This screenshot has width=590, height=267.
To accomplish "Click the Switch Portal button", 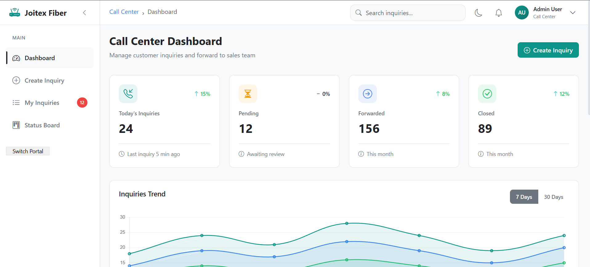I will point(28,151).
